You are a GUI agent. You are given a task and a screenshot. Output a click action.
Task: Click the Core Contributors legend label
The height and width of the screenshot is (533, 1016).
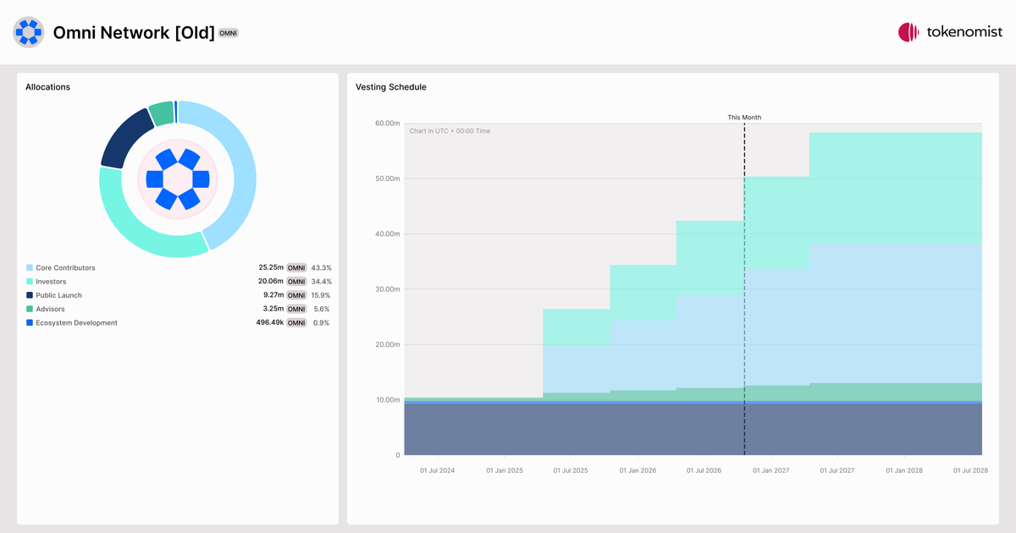click(65, 268)
